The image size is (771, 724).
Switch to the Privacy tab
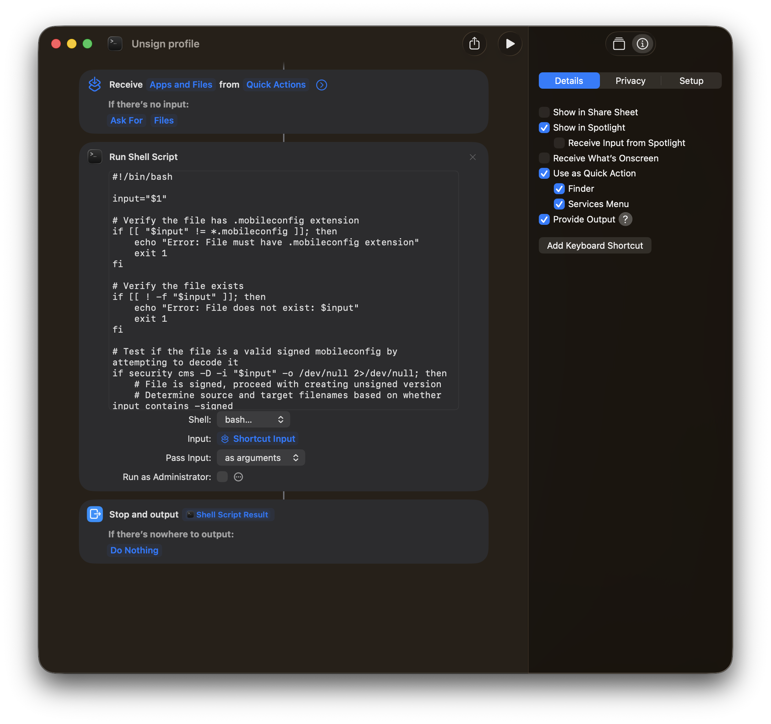630,81
